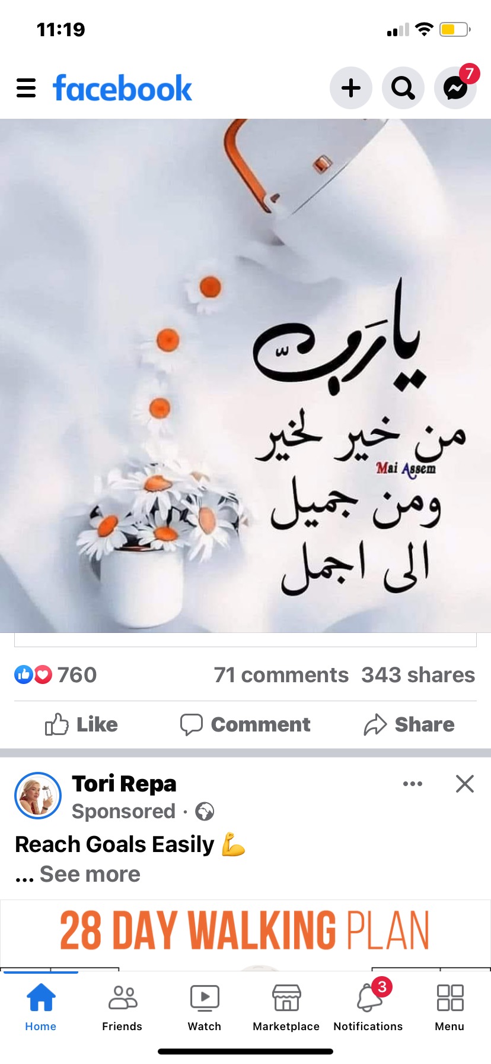This screenshot has width=491, height=1064.
Task: Switch to the Watch tab
Action: tap(205, 1009)
